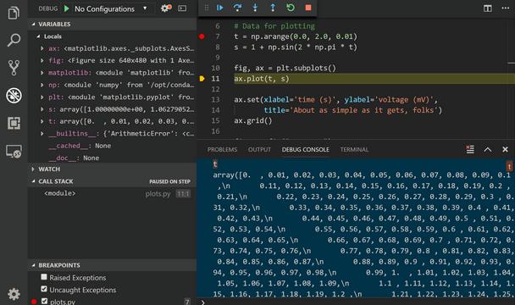Screen dimensions: 515x305
Task: Maximize the bottom panel with the chevron
Action: tap(488, 150)
